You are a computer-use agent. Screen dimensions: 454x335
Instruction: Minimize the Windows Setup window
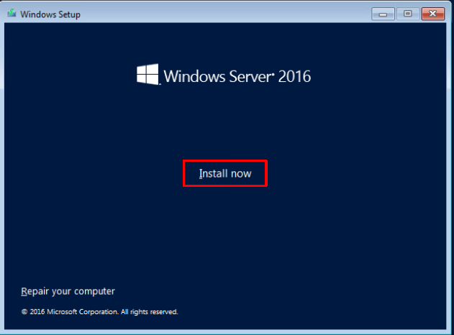(383, 14)
